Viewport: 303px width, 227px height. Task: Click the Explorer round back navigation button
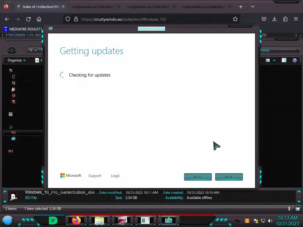click(12, 50)
